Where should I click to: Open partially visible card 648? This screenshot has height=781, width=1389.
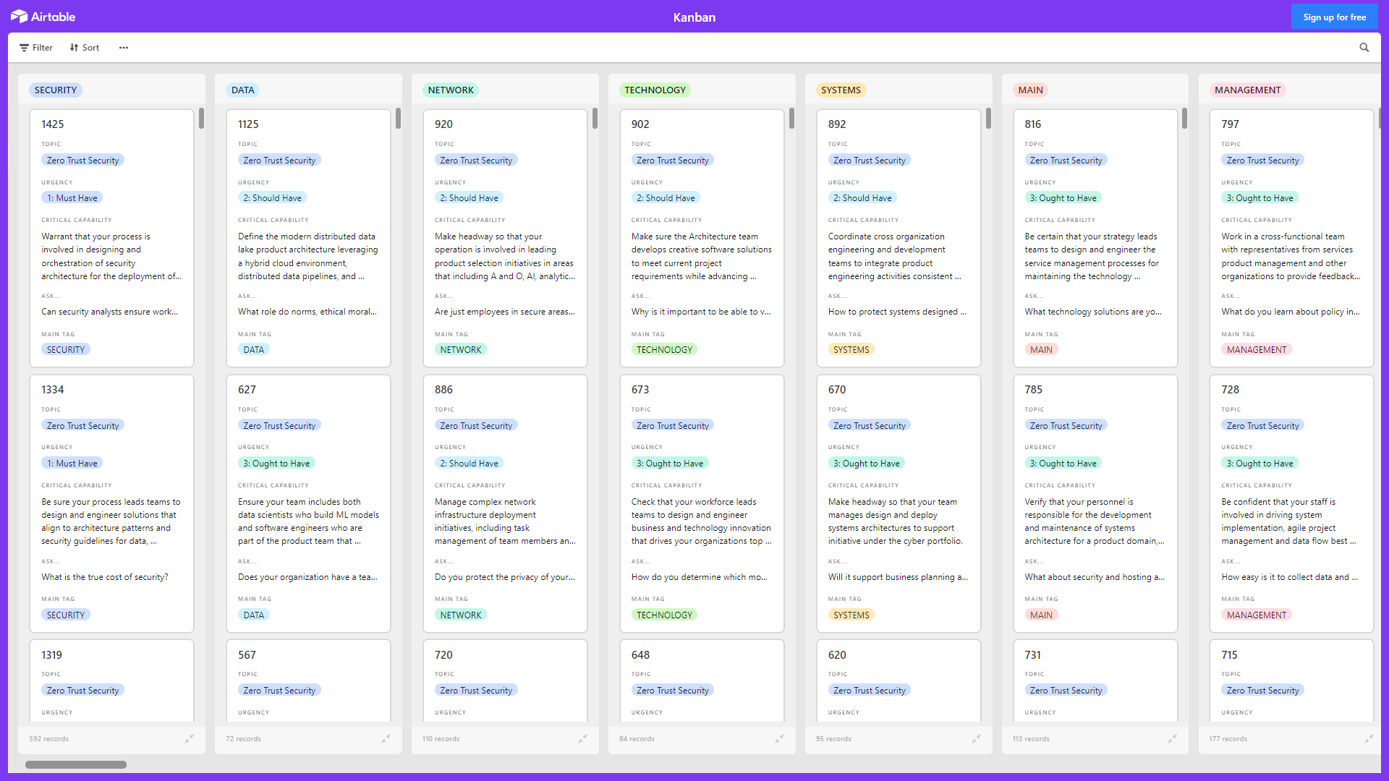click(x=702, y=680)
